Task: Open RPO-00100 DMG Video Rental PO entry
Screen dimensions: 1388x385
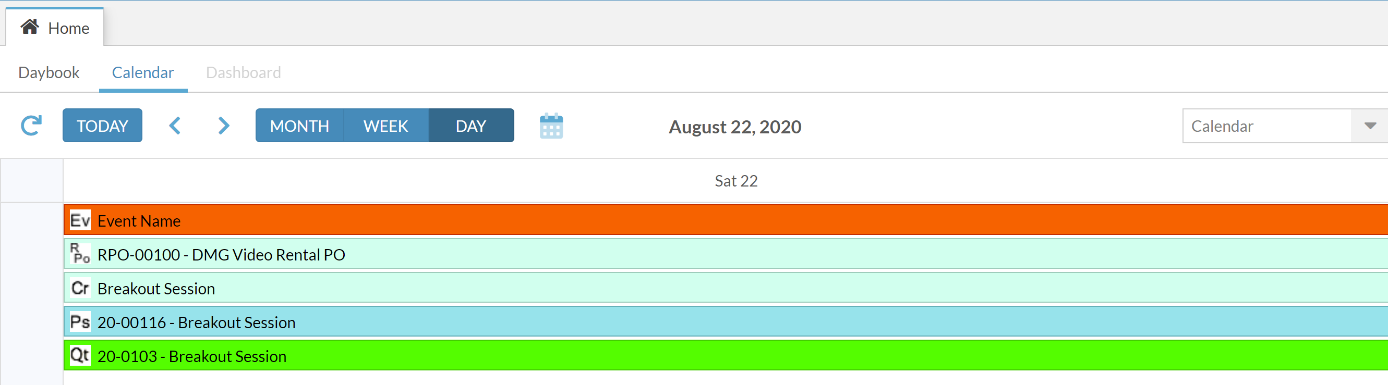Action: pos(726,254)
